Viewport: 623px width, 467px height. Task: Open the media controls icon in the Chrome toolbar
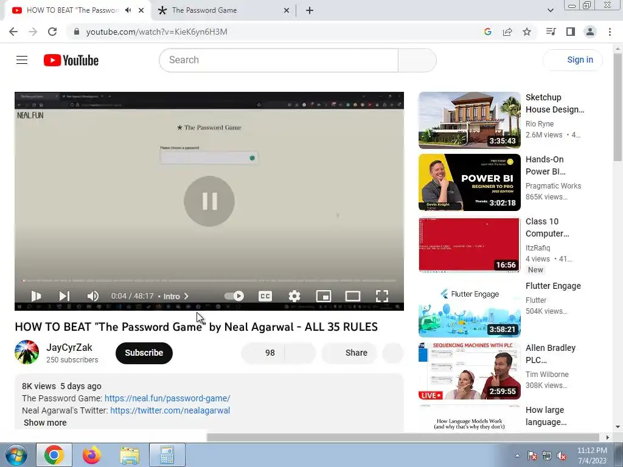pyautogui.click(x=551, y=32)
